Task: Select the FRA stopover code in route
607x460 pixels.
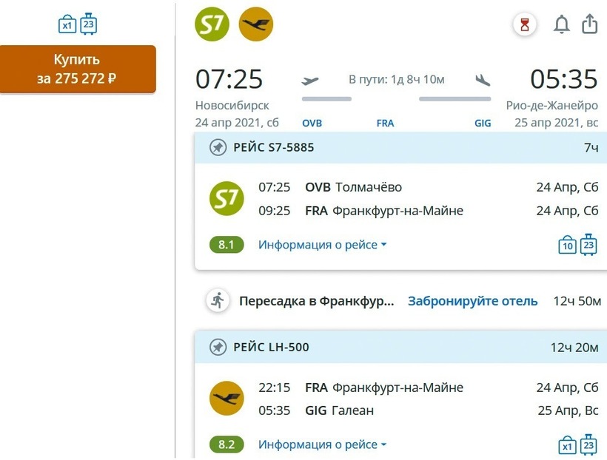Action: (385, 124)
